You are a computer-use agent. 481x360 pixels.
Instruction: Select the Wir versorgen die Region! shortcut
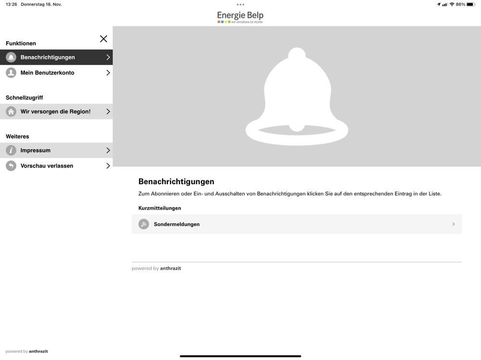pos(56,111)
